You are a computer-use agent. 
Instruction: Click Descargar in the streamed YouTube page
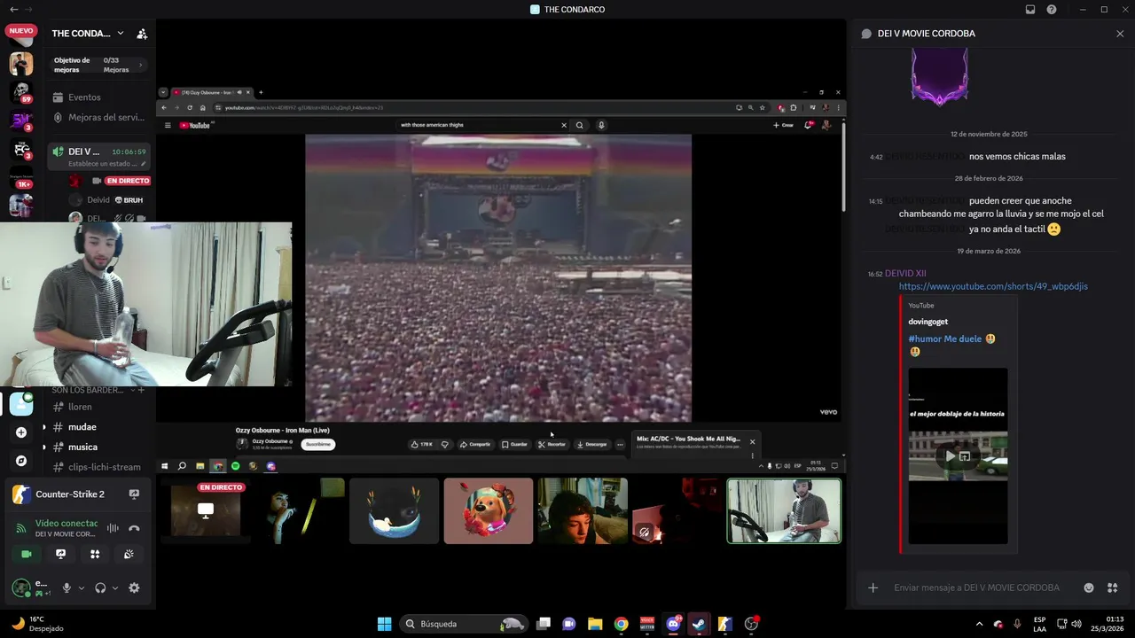click(591, 444)
